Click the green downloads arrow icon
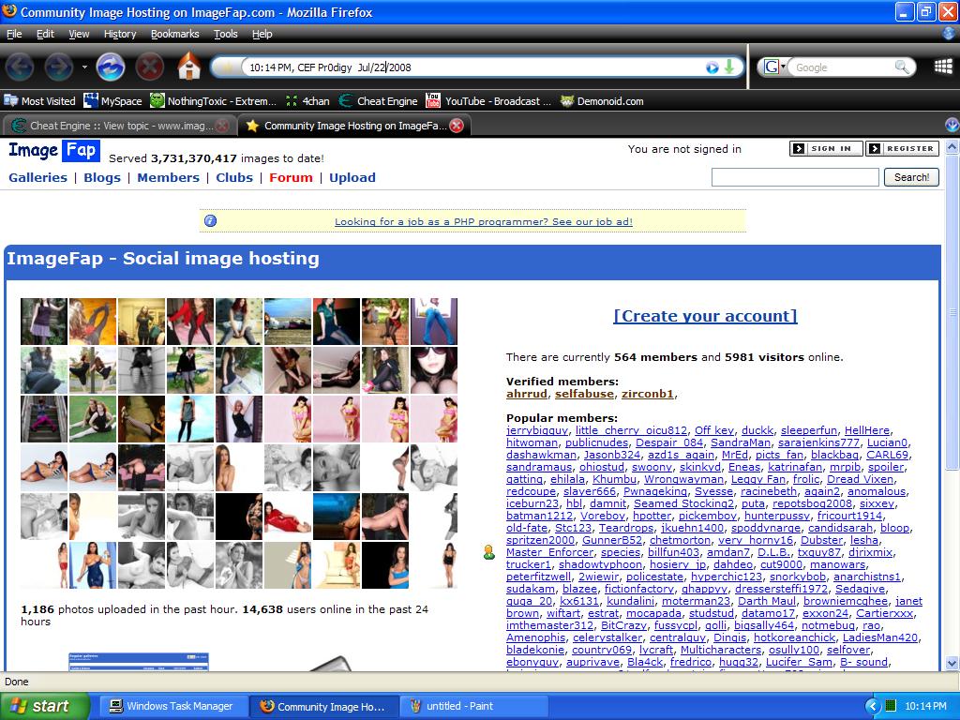This screenshot has width=960, height=720. (729, 67)
